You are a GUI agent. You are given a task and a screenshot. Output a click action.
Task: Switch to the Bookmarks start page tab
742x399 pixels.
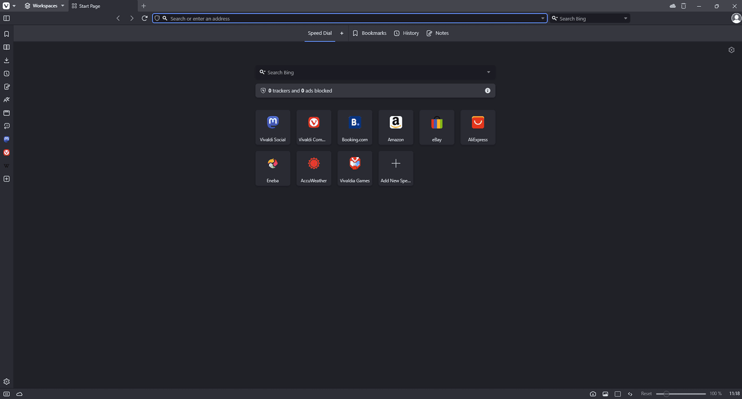[370, 33]
